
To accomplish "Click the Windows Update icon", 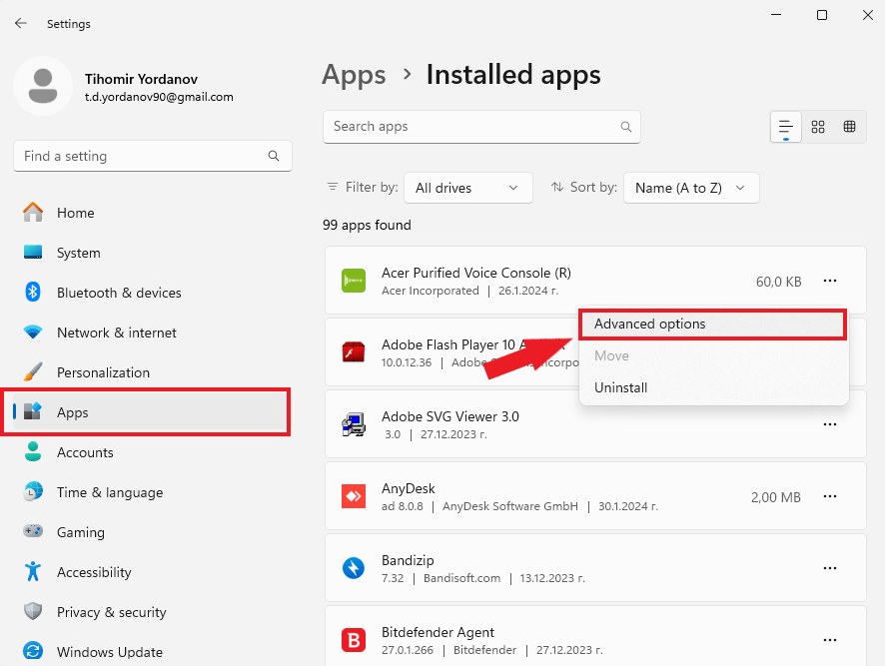I will (x=33, y=651).
